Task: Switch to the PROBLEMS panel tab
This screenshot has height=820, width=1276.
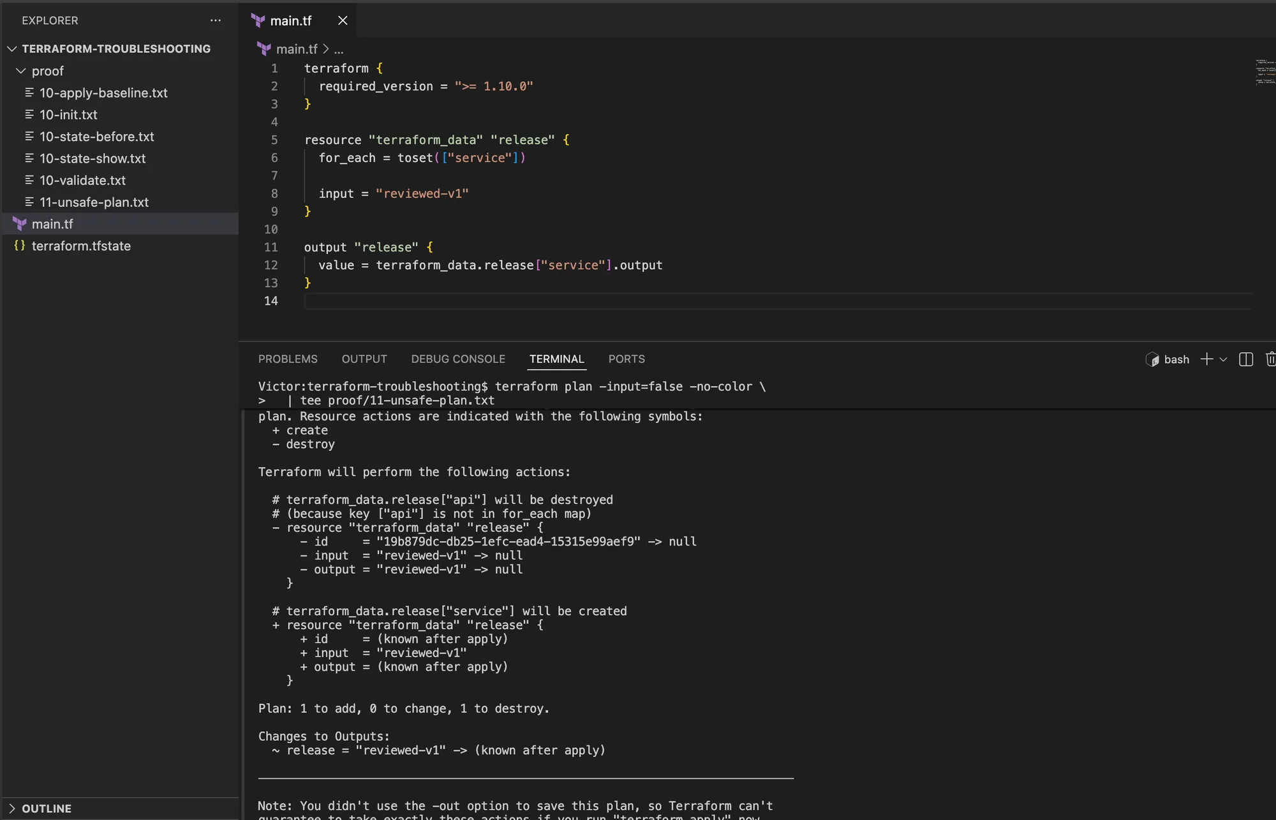Action: tap(288, 359)
